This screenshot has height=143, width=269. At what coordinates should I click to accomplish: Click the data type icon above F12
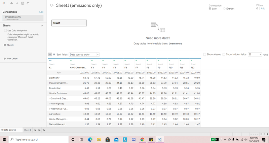[x=192, y=61]
